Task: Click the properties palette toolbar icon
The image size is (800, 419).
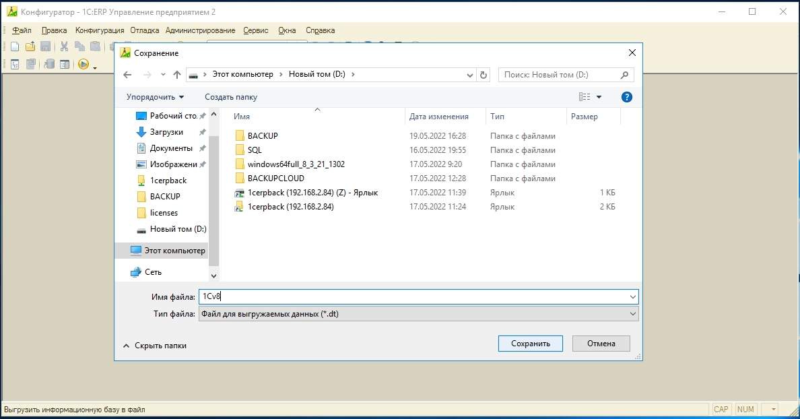Action: pyautogui.click(x=64, y=64)
